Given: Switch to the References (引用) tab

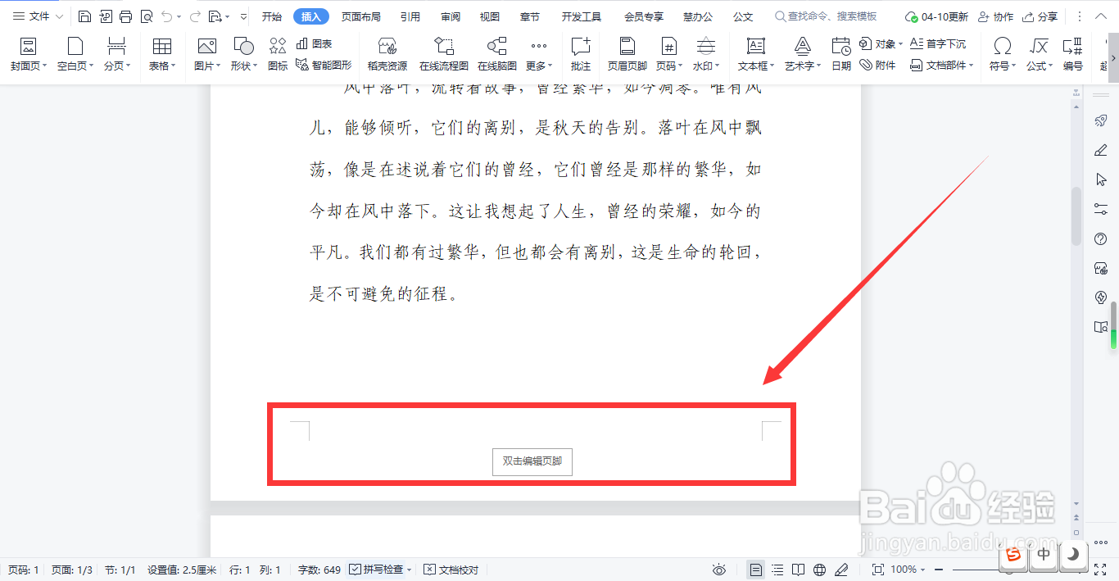Looking at the screenshot, I should (410, 16).
